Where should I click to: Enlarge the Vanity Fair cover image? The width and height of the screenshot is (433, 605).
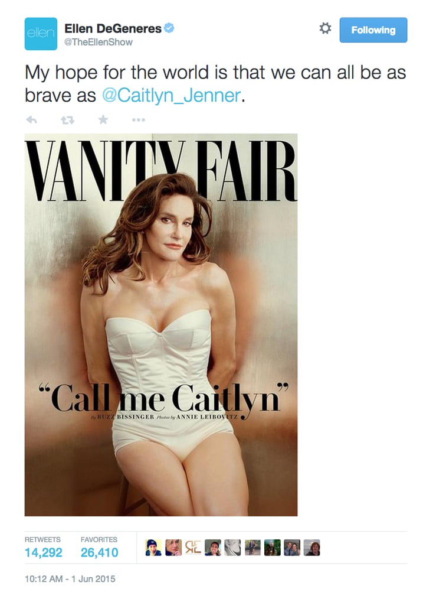point(161,325)
